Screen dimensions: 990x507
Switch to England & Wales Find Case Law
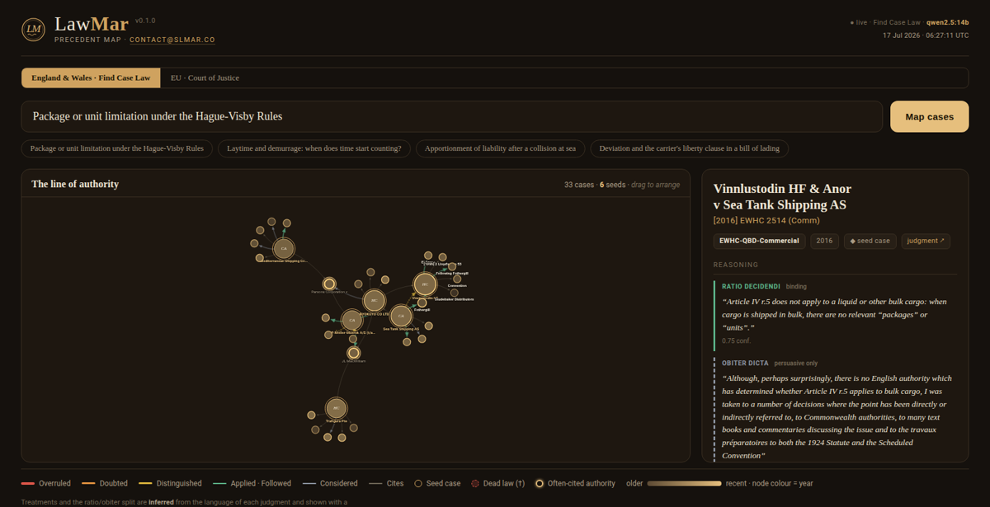coord(91,77)
